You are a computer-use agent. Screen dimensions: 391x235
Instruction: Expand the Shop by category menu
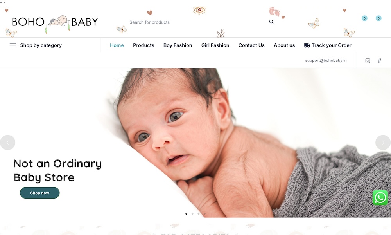pyautogui.click(x=36, y=45)
